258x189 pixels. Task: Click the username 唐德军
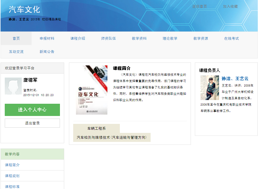30,80
